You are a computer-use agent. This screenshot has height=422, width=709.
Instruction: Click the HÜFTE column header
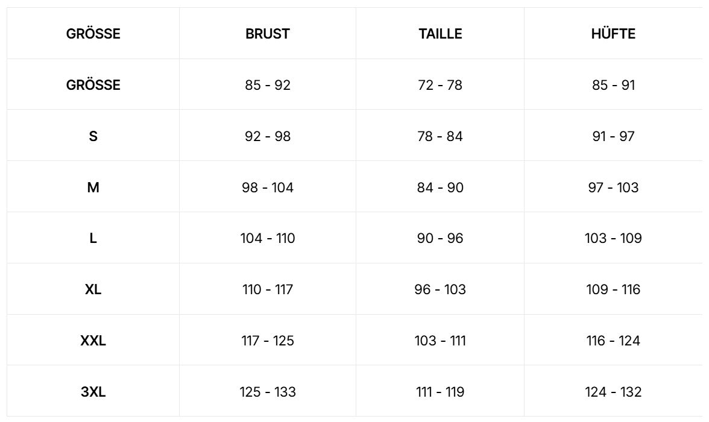(613, 34)
